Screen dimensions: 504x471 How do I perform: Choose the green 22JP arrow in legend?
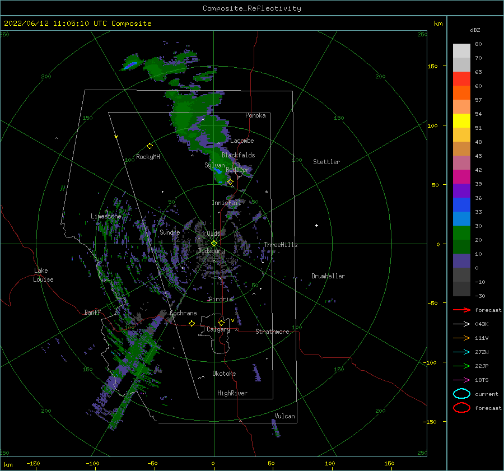(461, 366)
